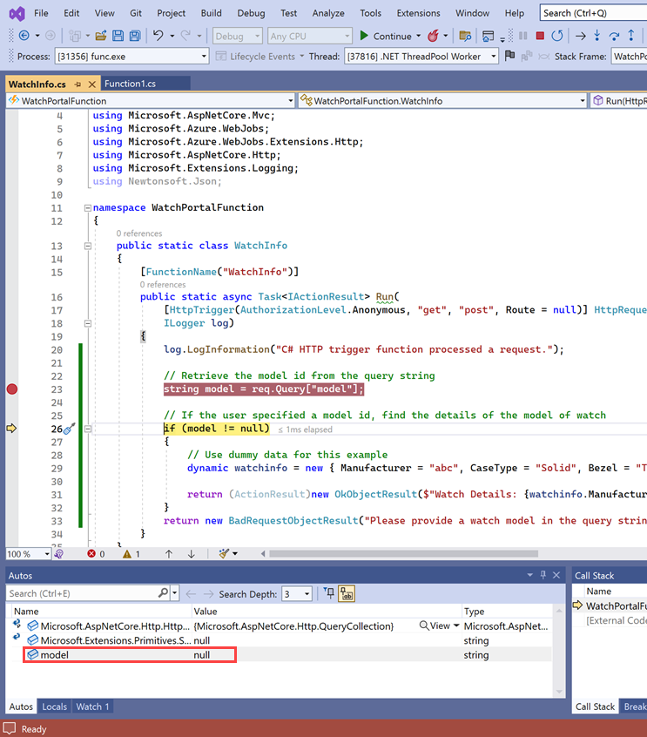The height and width of the screenshot is (737, 647).
Task: Step Into with the down arrow icon
Action: (596, 36)
